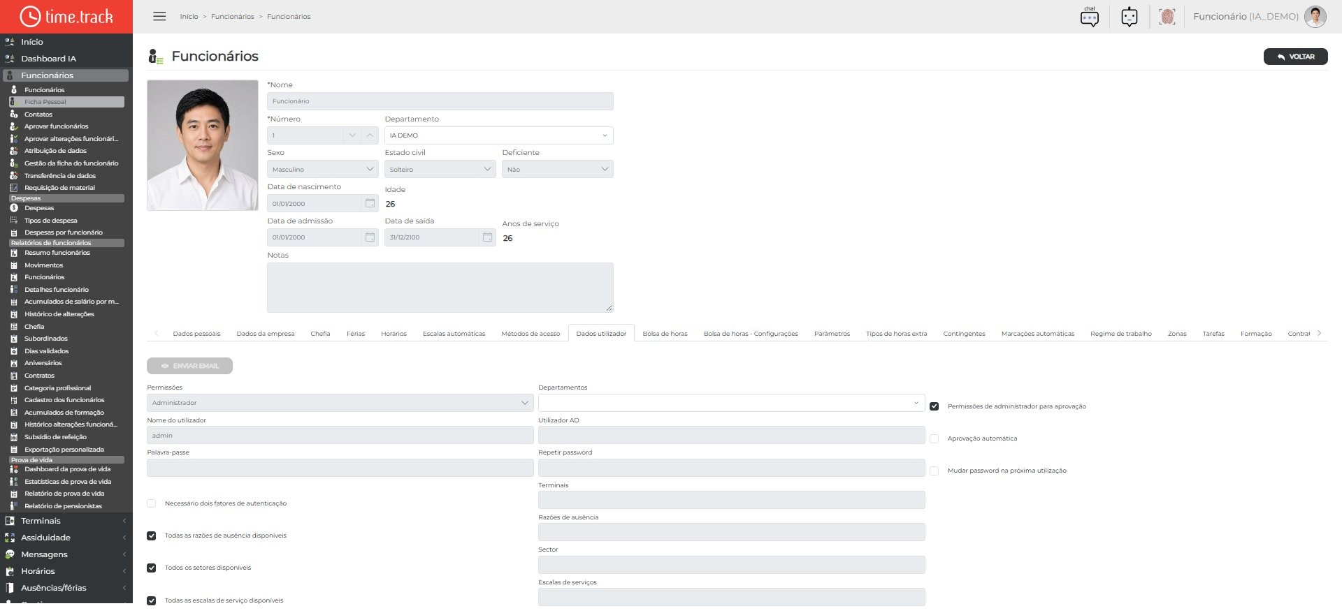Open the user avatar in header
This screenshot has height=613, width=1342.
pyautogui.click(x=1315, y=17)
